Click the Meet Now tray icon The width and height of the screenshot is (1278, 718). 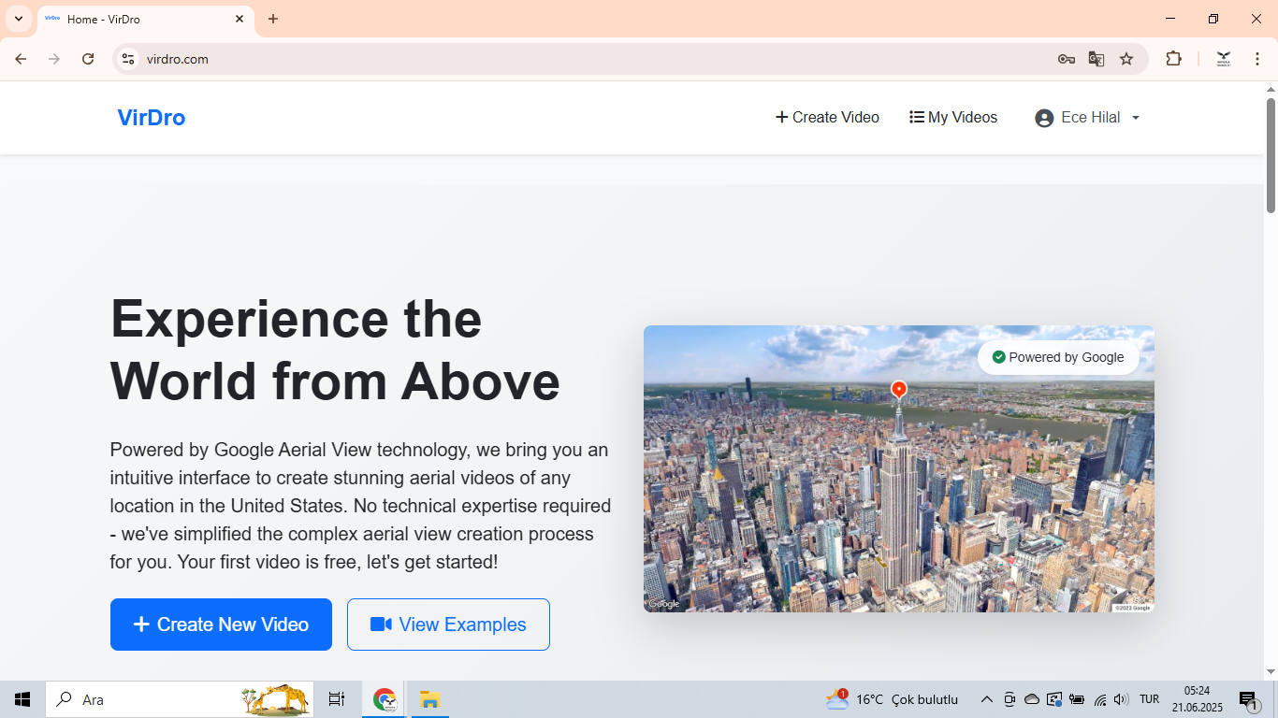pos(1009,699)
